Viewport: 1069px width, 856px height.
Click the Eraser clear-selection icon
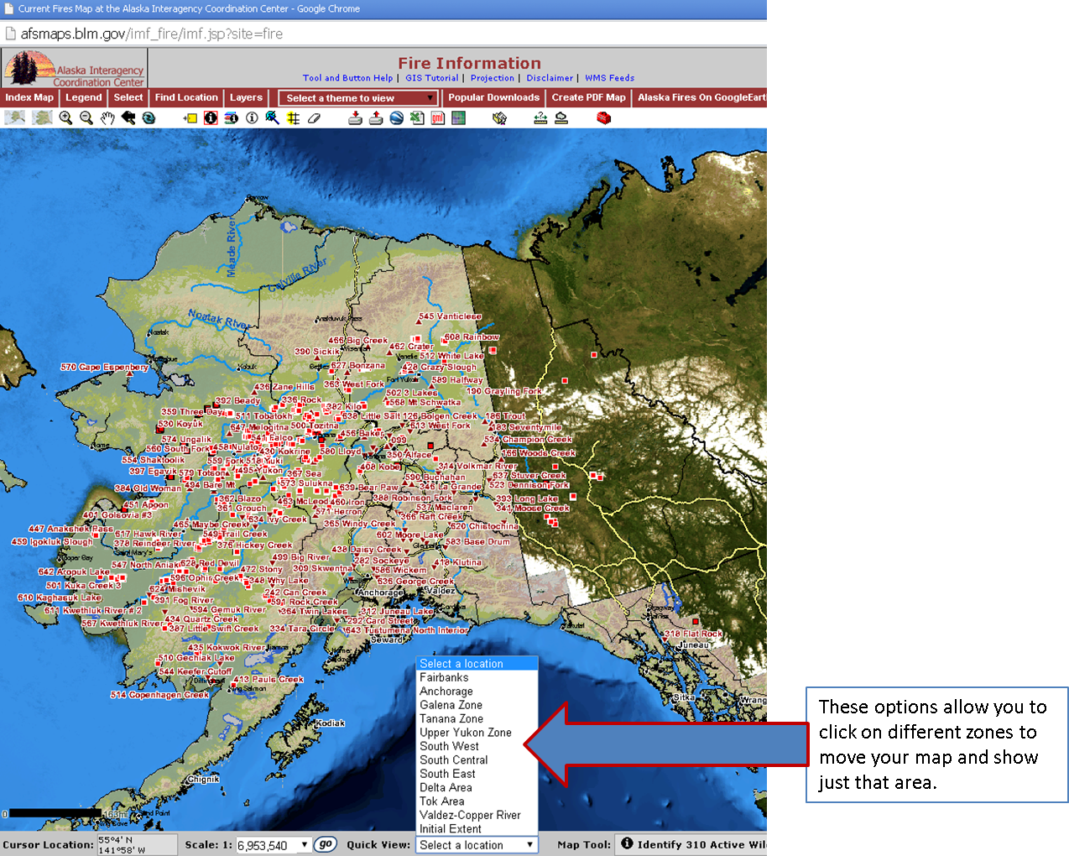click(x=314, y=118)
